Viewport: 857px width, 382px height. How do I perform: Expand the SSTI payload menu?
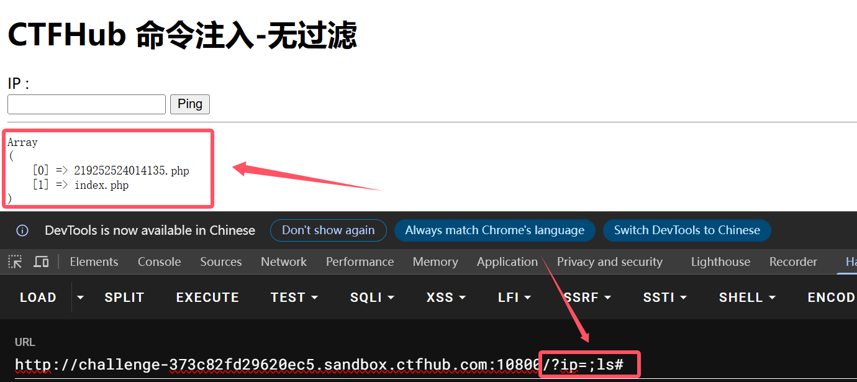(x=664, y=297)
